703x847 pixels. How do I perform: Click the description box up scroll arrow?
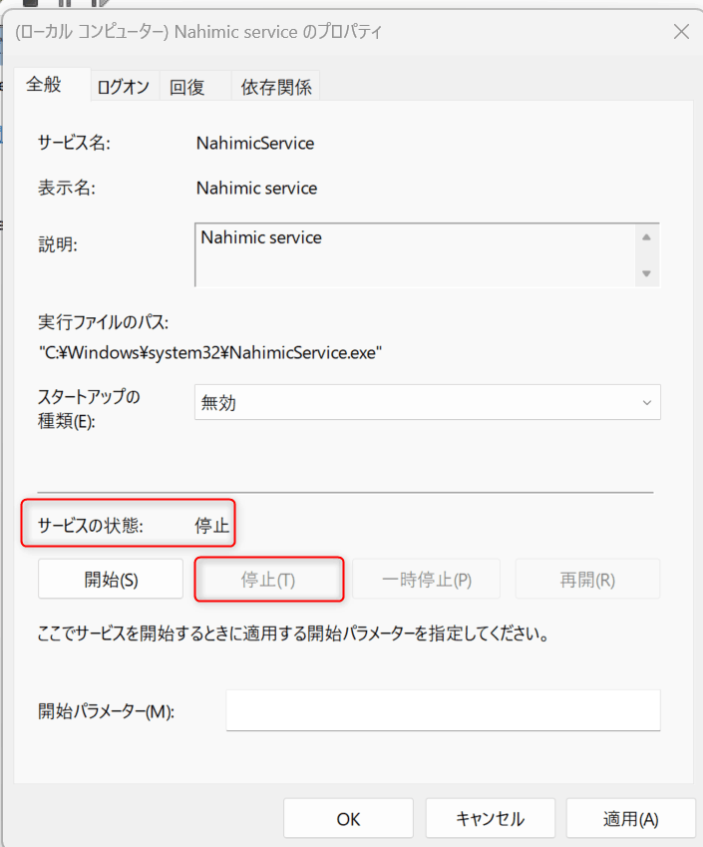(646, 237)
